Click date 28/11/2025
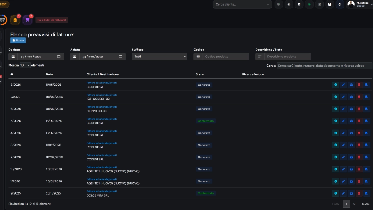 (53, 193)
